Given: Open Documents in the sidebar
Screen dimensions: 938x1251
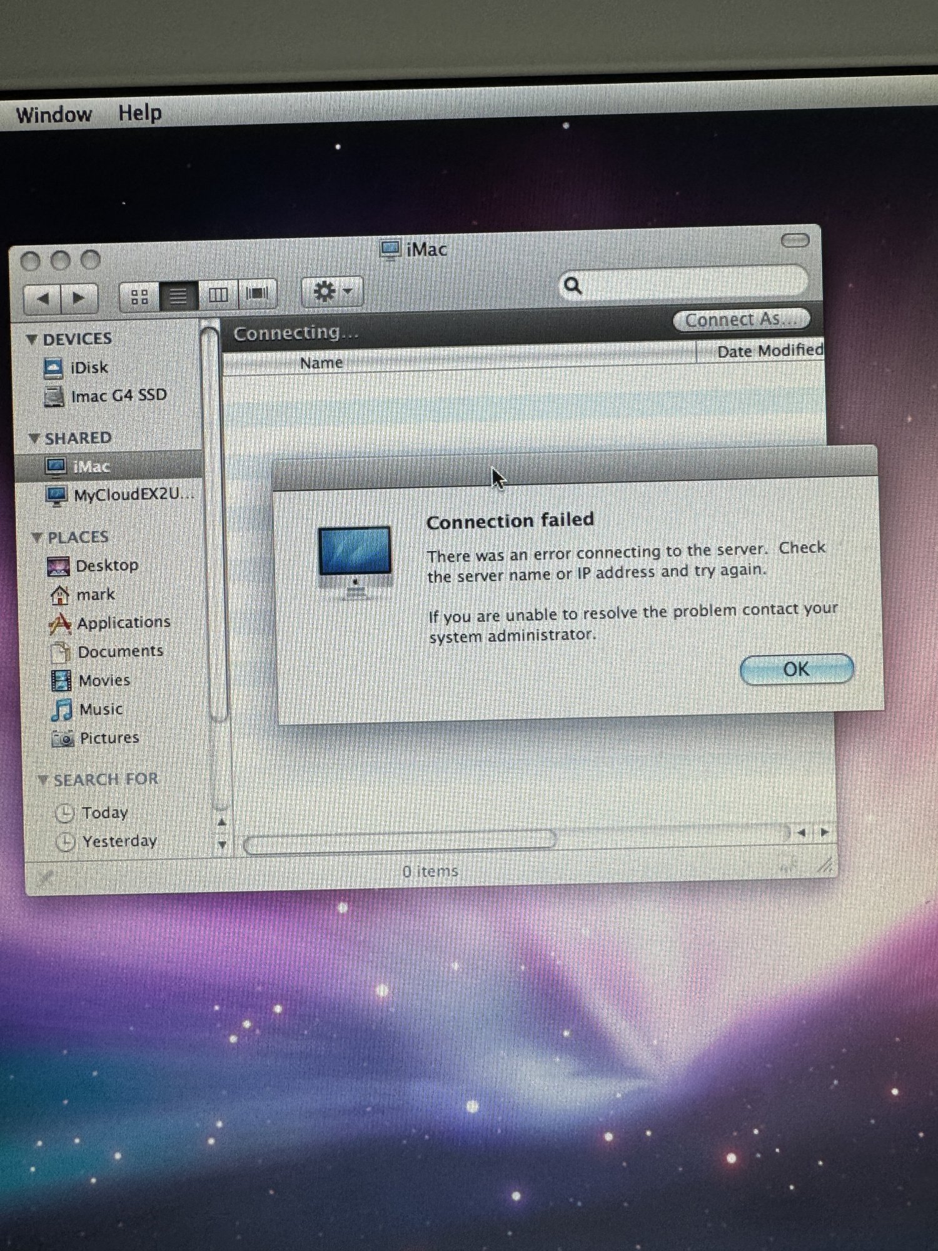Looking at the screenshot, I should (106, 652).
